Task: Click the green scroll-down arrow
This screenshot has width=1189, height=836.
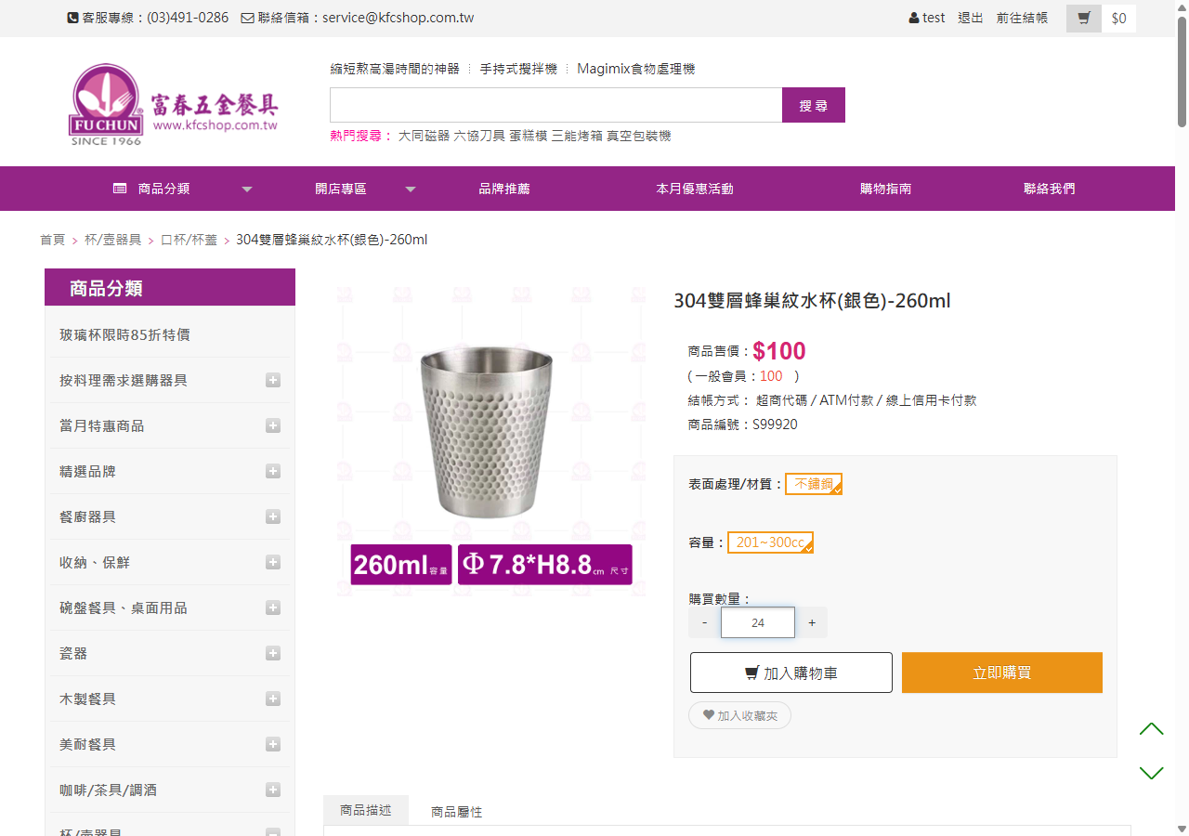Action: [1151, 773]
